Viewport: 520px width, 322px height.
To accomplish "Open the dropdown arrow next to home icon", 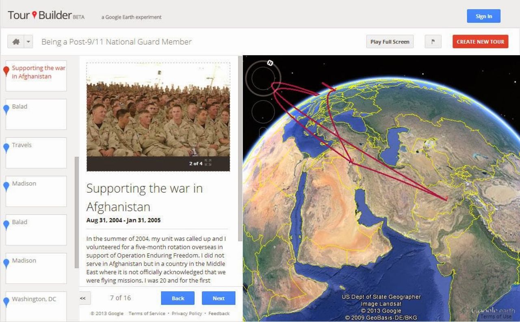I will pyautogui.click(x=28, y=41).
